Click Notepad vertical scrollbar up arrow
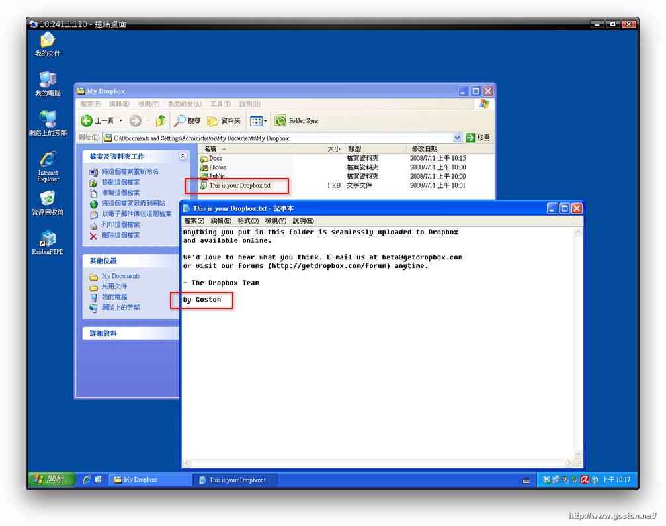The width and height of the screenshot is (666, 526). (578, 232)
